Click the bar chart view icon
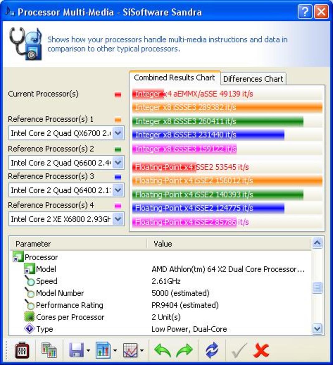333x365 pixels. point(103,350)
